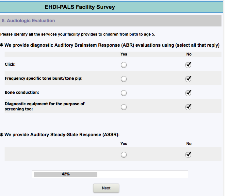This screenshot has width=229, height=196.
Task: Select Yes for Click ABR evaluation
Action: tap(124, 65)
